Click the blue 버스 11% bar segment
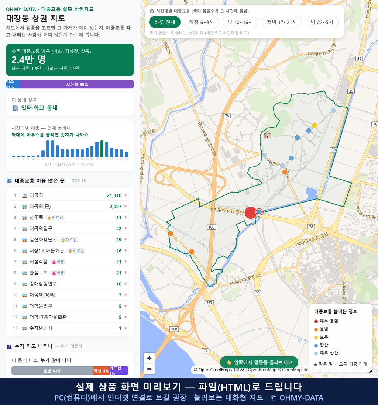Image resolution: width=378 pixels, height=405 pixels. [13, 84]
